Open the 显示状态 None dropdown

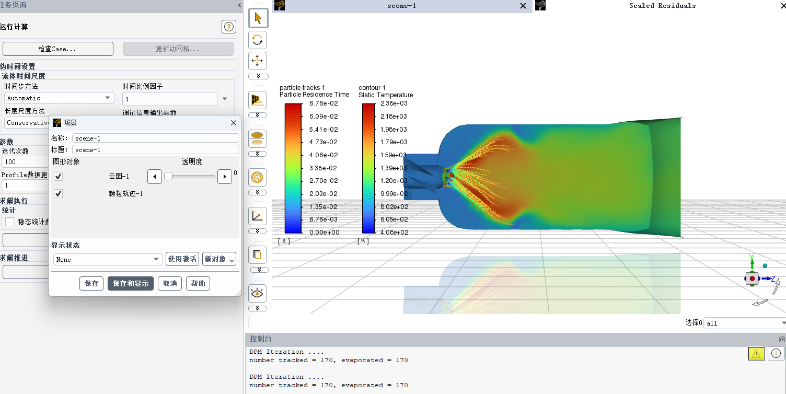(x=108, y=259)
